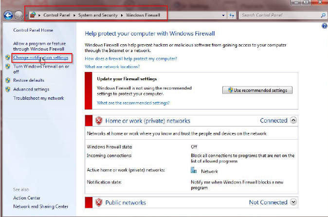
Task: Click the See also heading
Action: click(x=21, y=190)
